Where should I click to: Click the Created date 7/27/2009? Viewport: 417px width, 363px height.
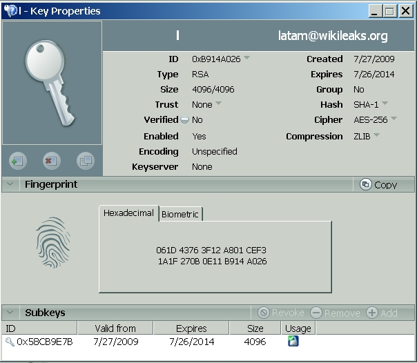point(374,59)
